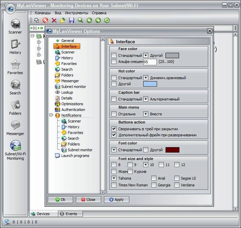Click the Apply button
The height and width of the screenshot is (228, 241).
(116, 200)
